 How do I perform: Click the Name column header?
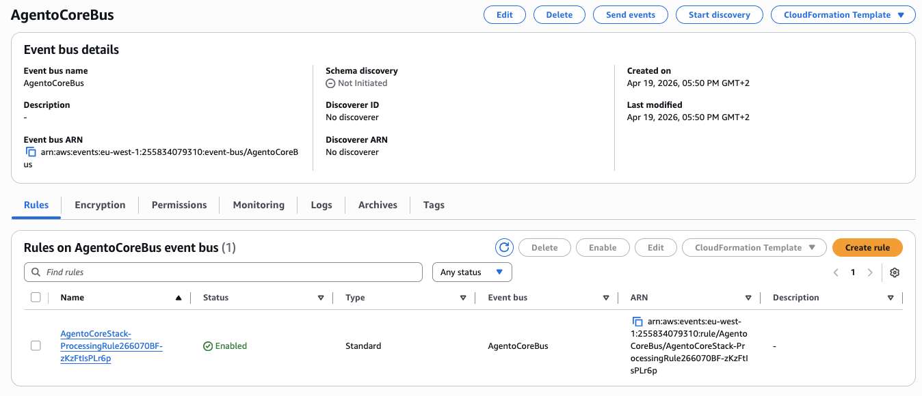click(x=72, y=298)
